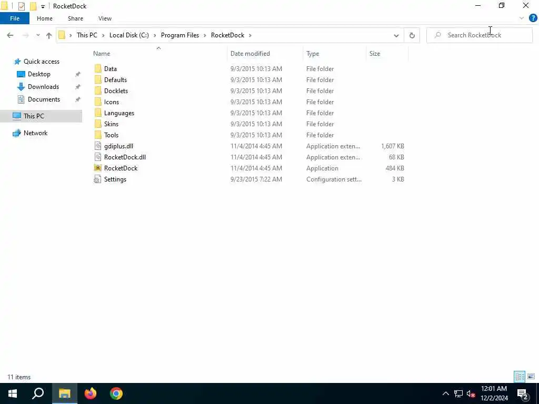
Task: Select Network in navigation pane
Action: pyautogui.click(x=35, y=133)
